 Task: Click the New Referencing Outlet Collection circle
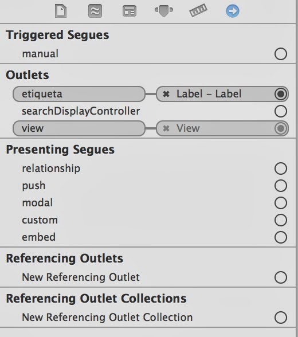click(x=281, y=318)
